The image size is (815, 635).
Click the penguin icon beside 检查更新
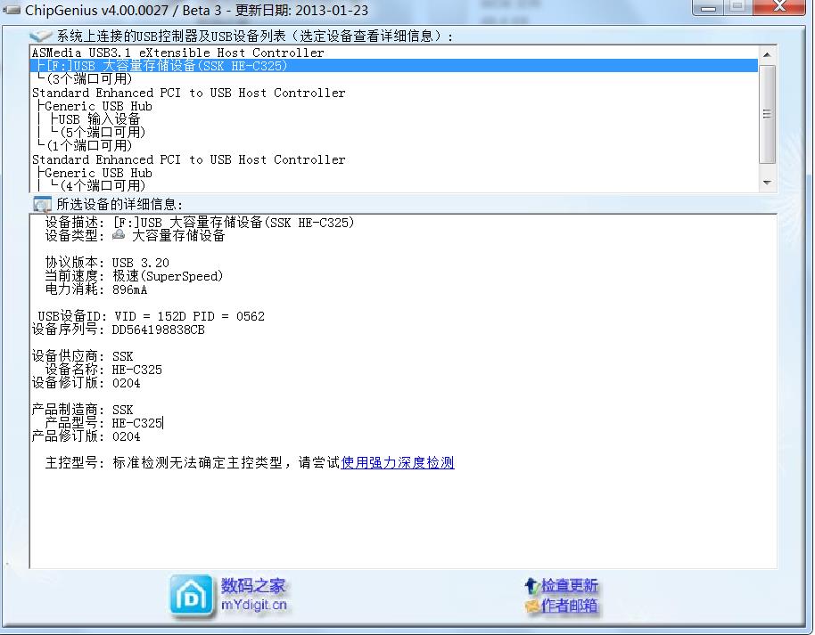(532, 585)
